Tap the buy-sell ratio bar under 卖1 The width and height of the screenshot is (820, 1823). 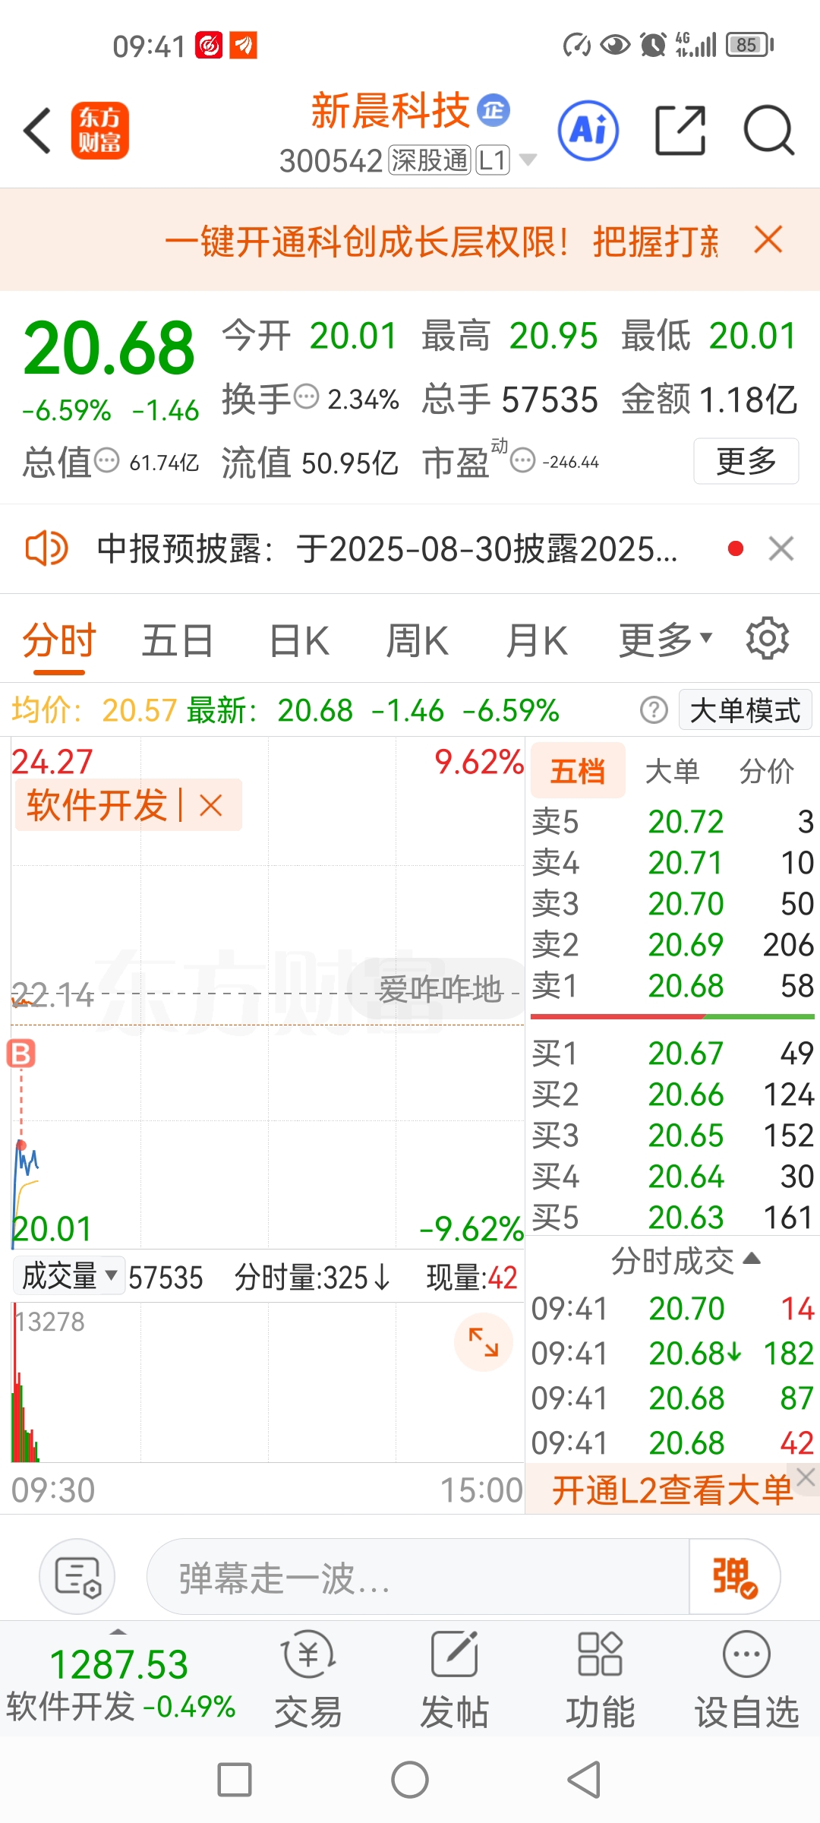point(673,1016)
